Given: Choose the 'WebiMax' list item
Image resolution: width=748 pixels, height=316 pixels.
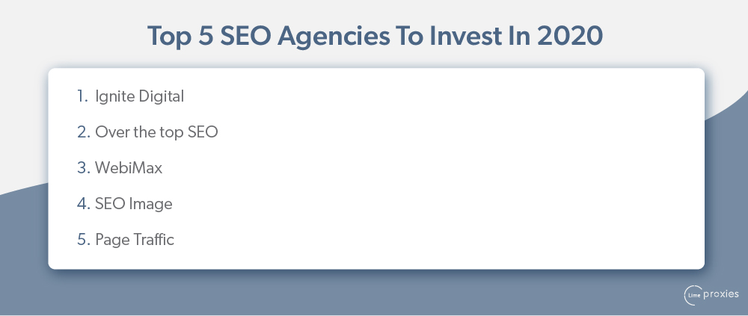Looking at the screenshot, I should pos(129,168).
